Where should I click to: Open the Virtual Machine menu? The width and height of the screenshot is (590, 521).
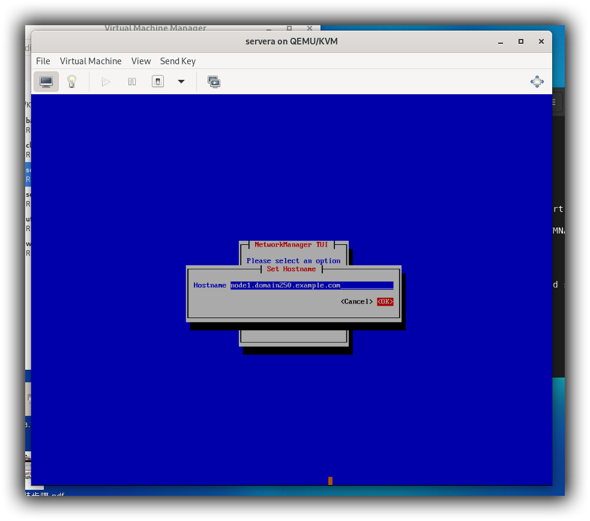91,61
